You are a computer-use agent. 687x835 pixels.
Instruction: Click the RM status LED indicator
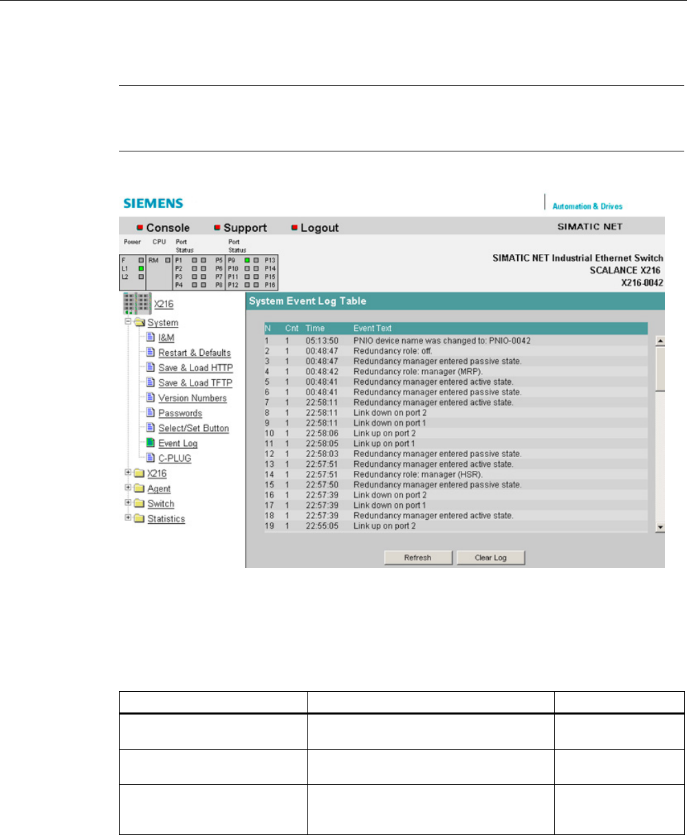(x=168, y=260)
